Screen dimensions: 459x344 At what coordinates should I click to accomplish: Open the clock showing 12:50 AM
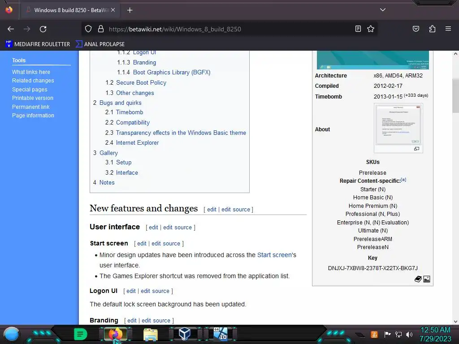pos(435,334)
